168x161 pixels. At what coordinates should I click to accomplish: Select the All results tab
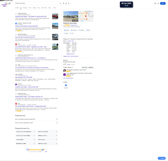(x=21, y=8)
